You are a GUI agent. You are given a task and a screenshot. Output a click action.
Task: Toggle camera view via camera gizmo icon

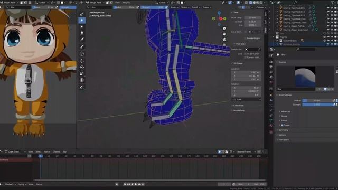tap(224, 40)
